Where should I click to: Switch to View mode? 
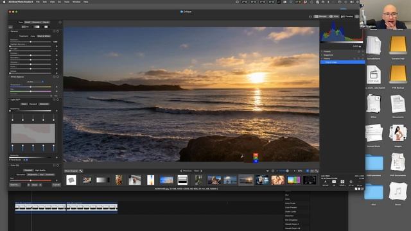click(334, 17)
